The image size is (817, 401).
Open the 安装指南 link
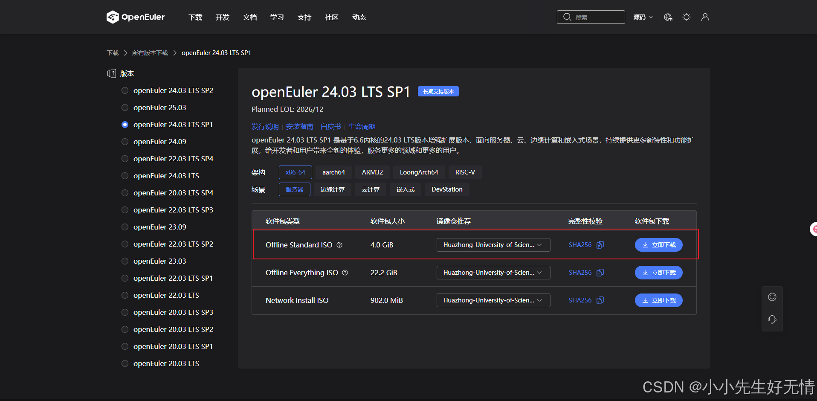[x=299, y=126]
